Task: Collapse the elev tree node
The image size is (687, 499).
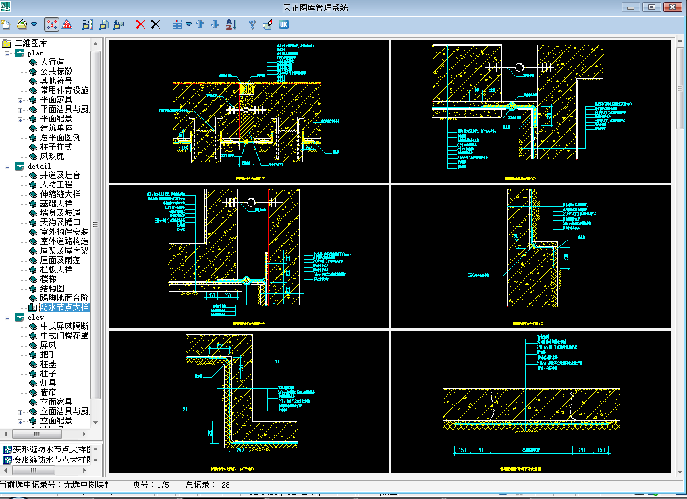Action: pyautogui.click(x=7, y=318)
